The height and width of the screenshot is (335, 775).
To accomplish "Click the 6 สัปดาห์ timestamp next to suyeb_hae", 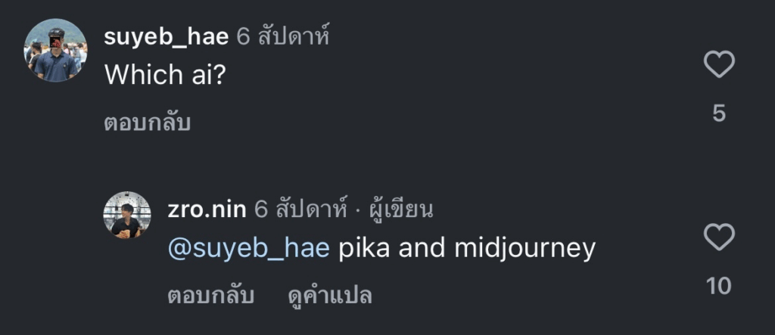I will [x=283, y=36].
